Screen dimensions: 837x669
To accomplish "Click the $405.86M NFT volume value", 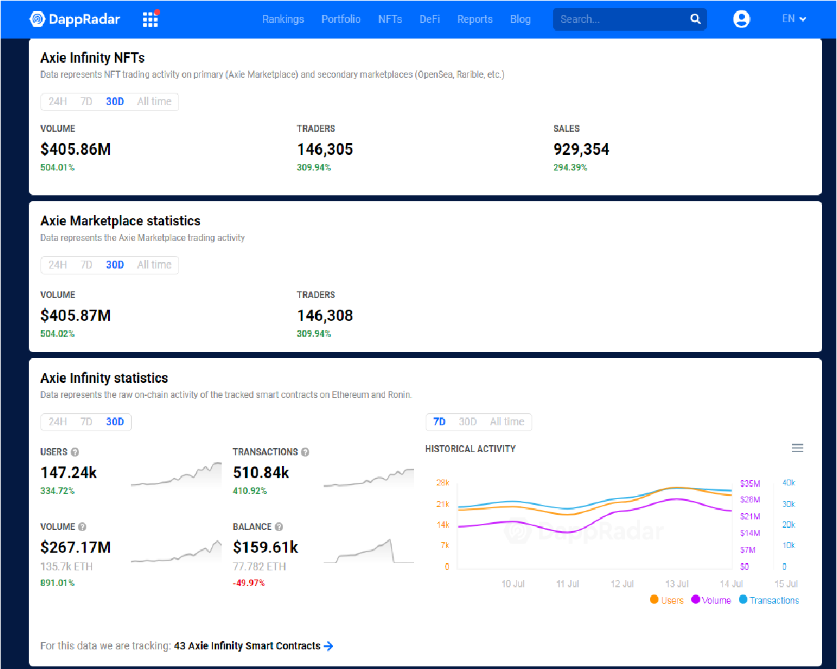I will pos(76,150).
